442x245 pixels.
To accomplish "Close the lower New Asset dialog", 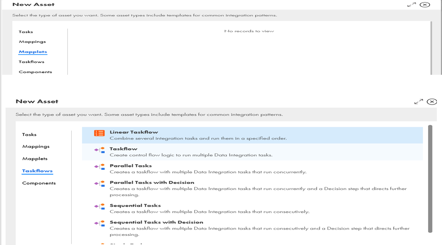I will [432, 102].
